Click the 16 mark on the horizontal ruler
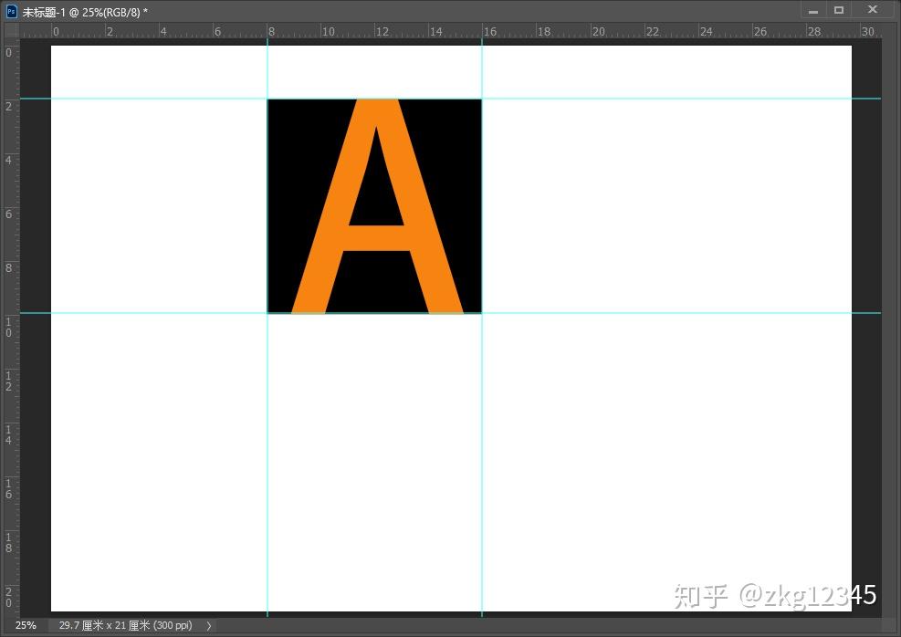 tap(490, 32)
